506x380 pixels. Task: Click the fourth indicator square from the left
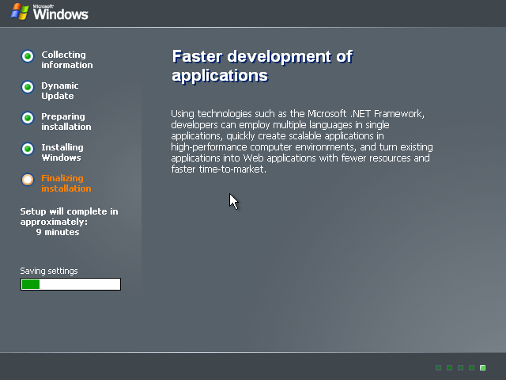coord(471,367)
